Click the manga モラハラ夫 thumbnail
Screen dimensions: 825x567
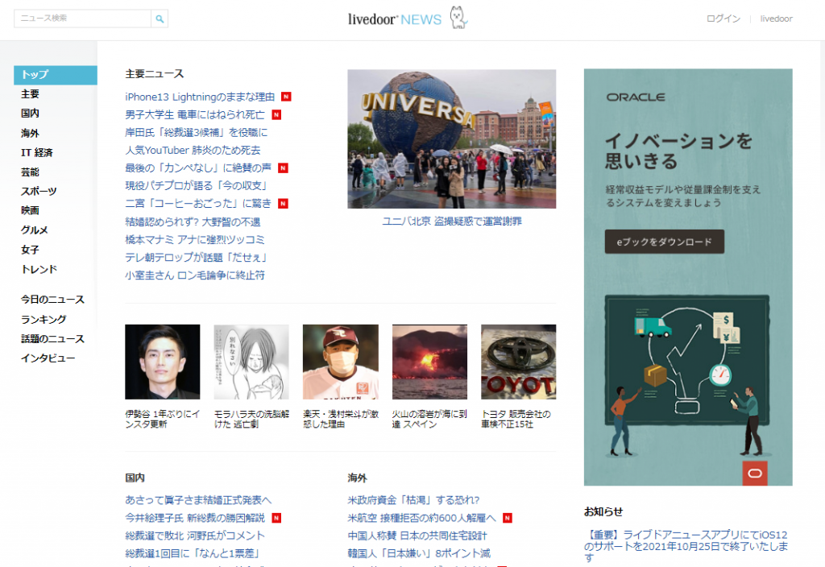251,362
